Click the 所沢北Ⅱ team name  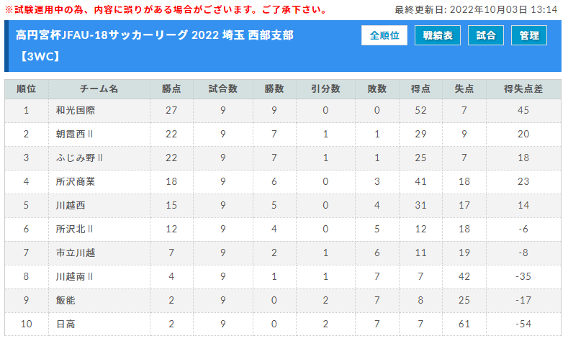click(x=74, y=229)
